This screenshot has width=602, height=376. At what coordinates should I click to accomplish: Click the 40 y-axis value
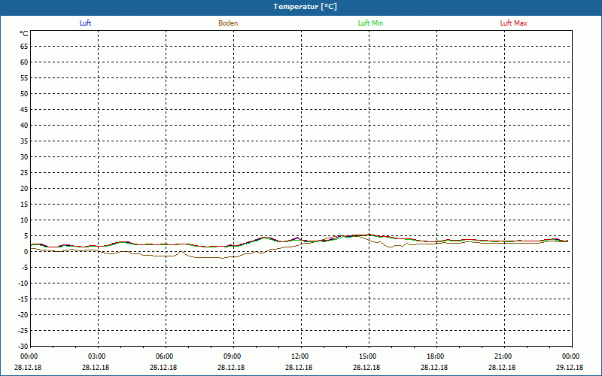coord(24,126)
